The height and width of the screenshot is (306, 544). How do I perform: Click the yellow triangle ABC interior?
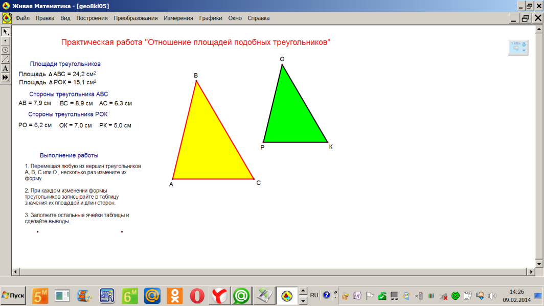click(210, 148)
